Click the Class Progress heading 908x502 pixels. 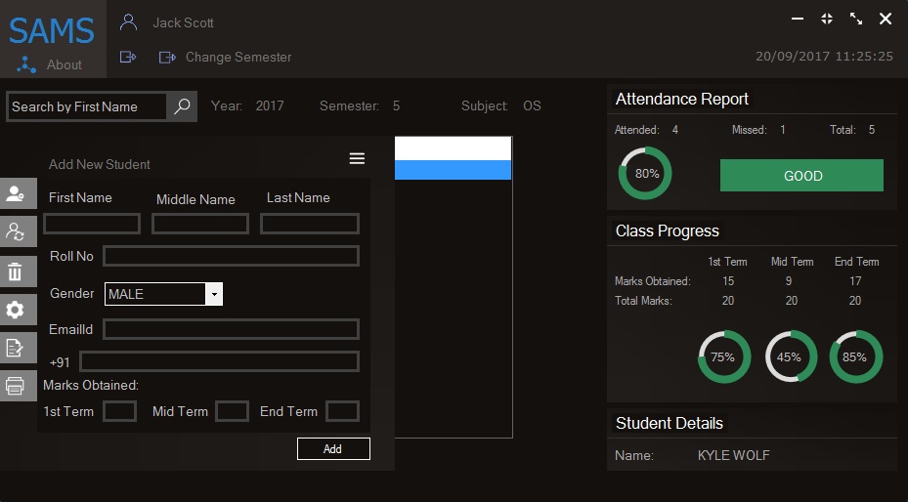click(x=668, y=230)
